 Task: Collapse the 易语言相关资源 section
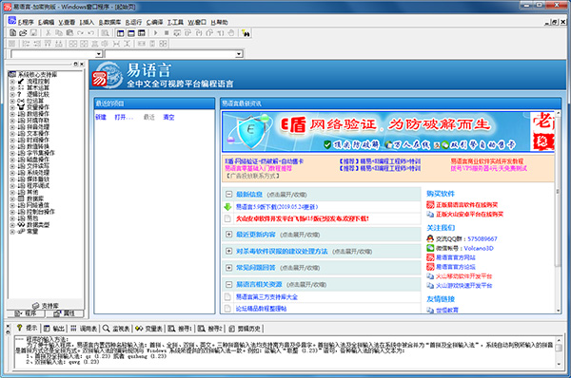click(x=228, y=284)
